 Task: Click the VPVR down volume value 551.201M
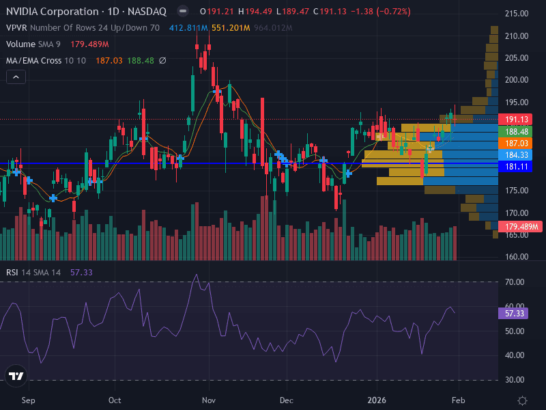point(231,28)
